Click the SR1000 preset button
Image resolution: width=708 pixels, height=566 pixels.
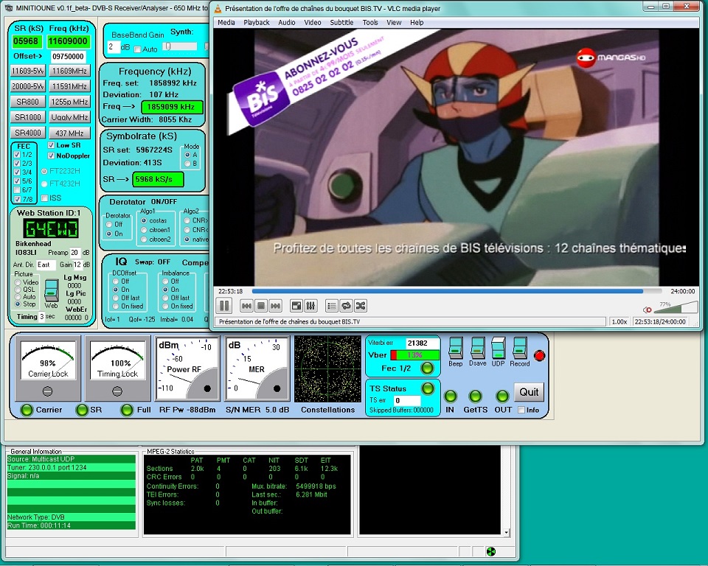[x=27, y=117]
